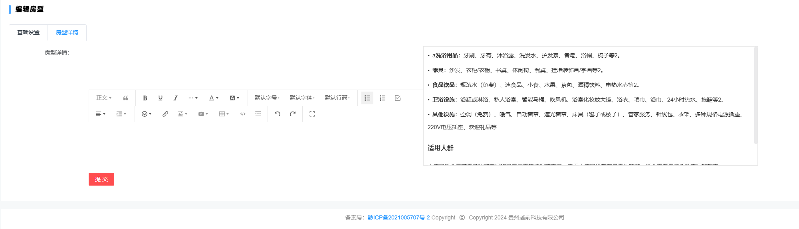Switch to the 基础设置 tab

(x=28, y=32)
